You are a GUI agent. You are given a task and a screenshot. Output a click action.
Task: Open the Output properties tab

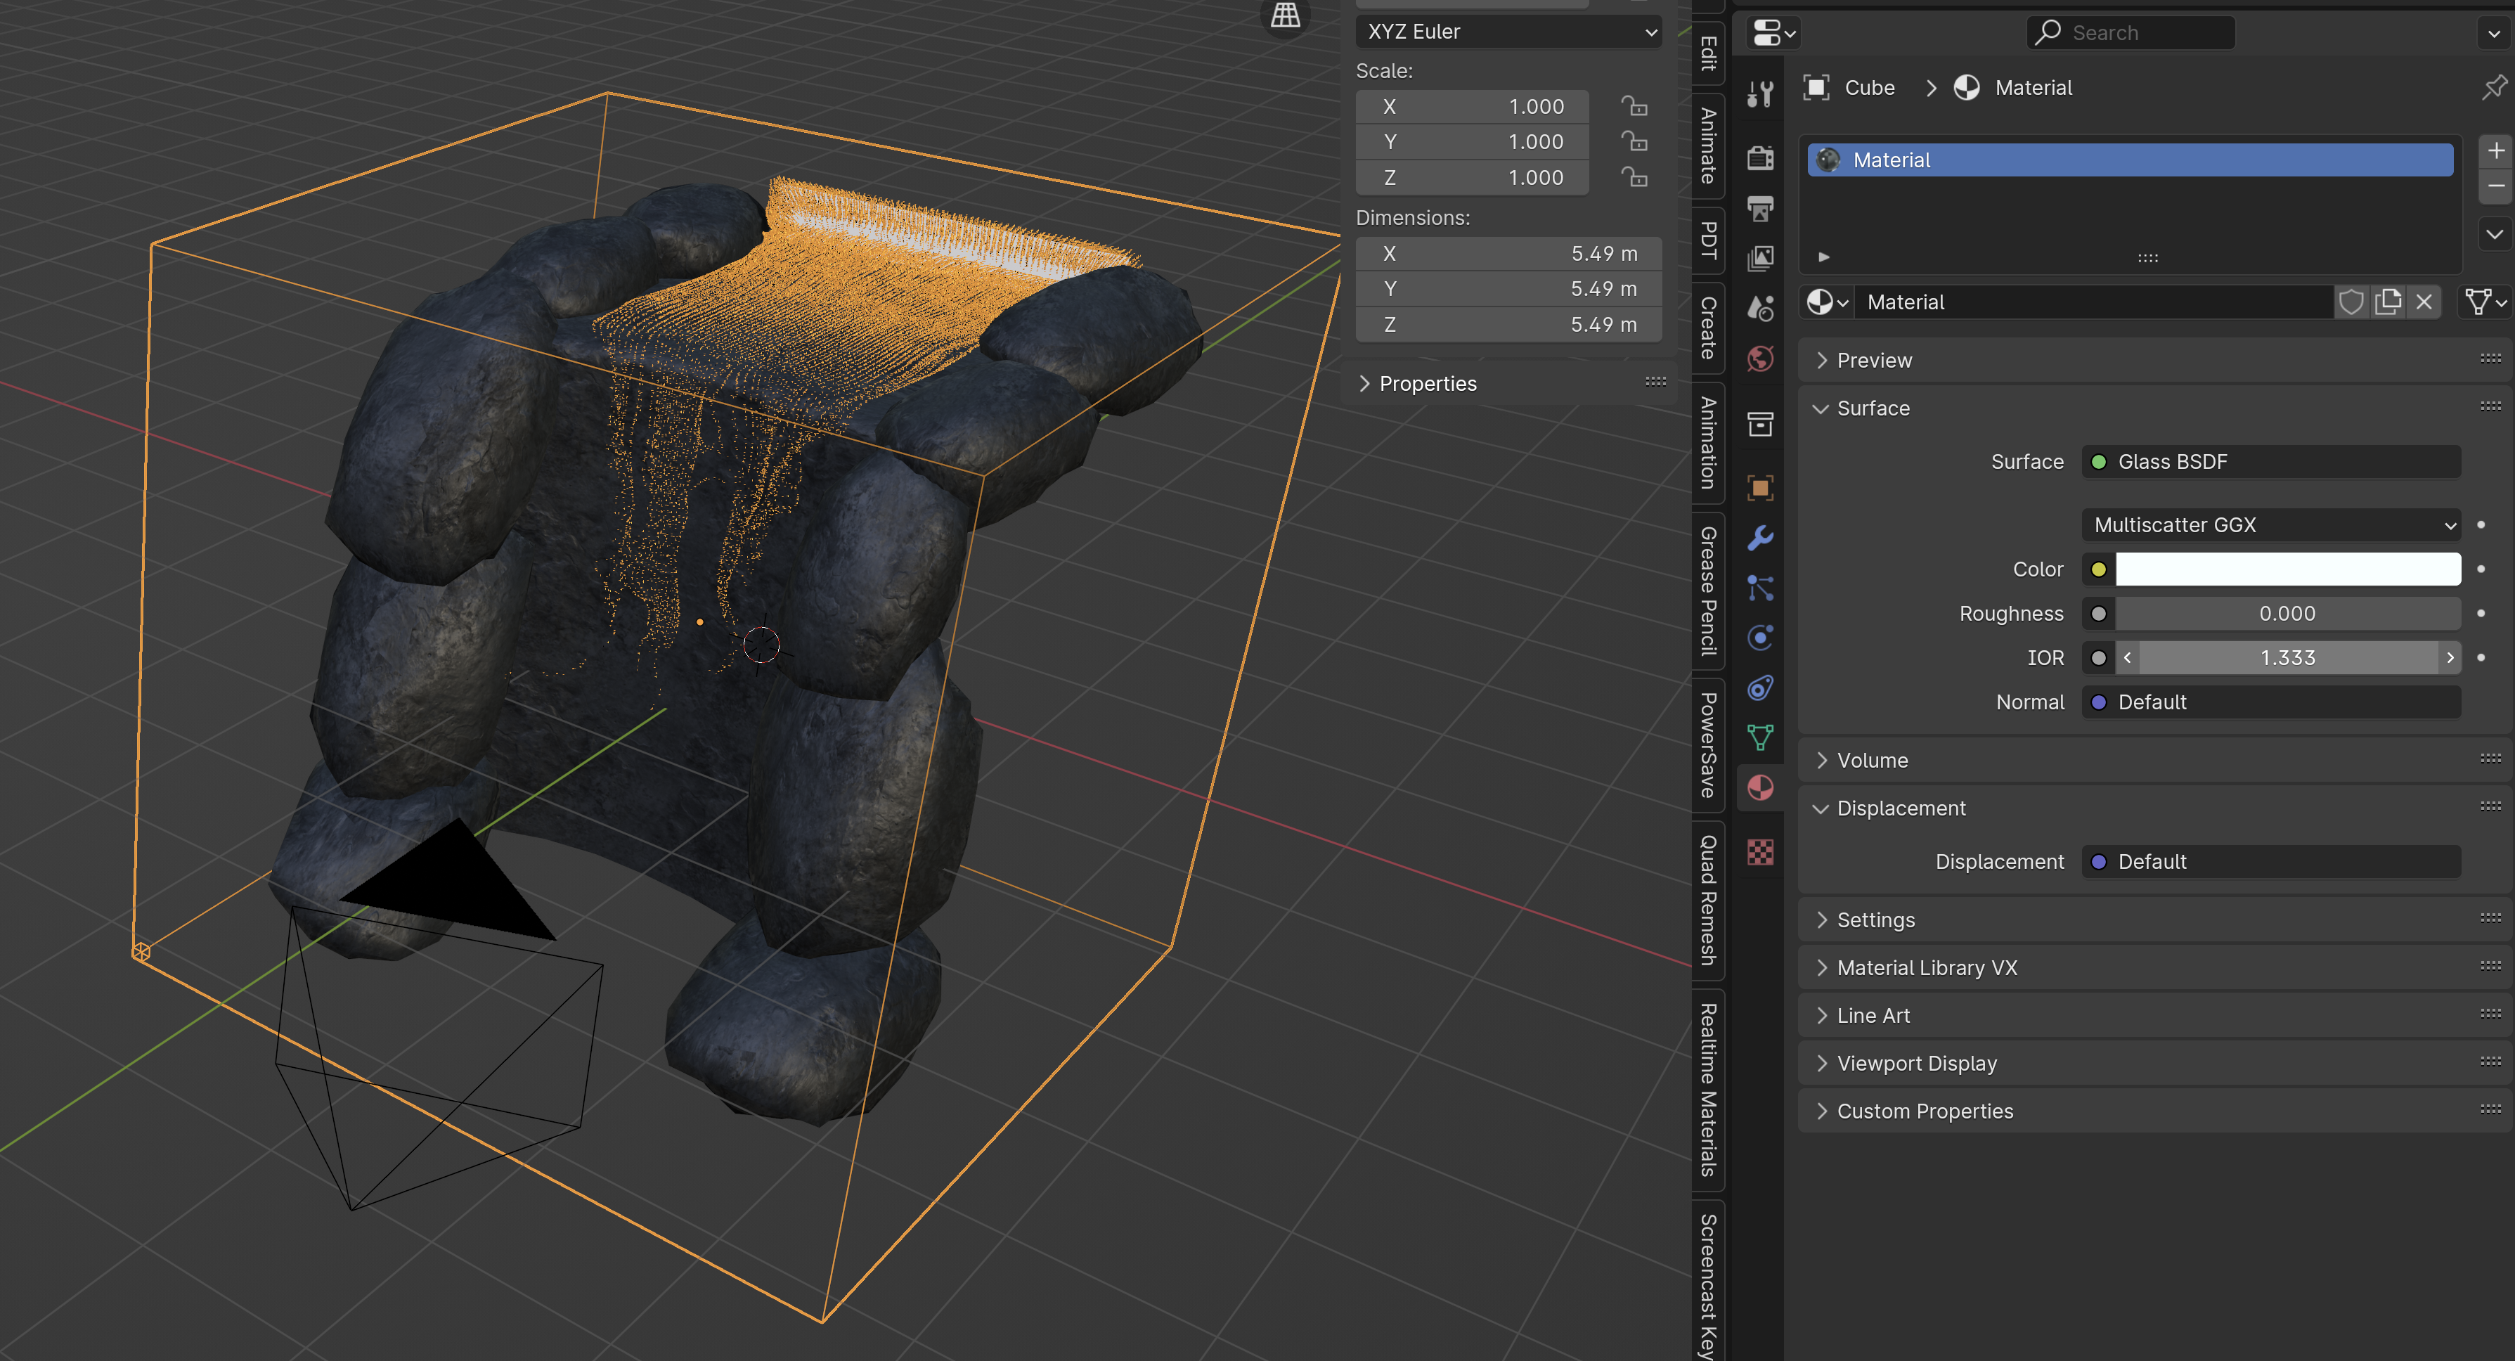[1760, 208]
